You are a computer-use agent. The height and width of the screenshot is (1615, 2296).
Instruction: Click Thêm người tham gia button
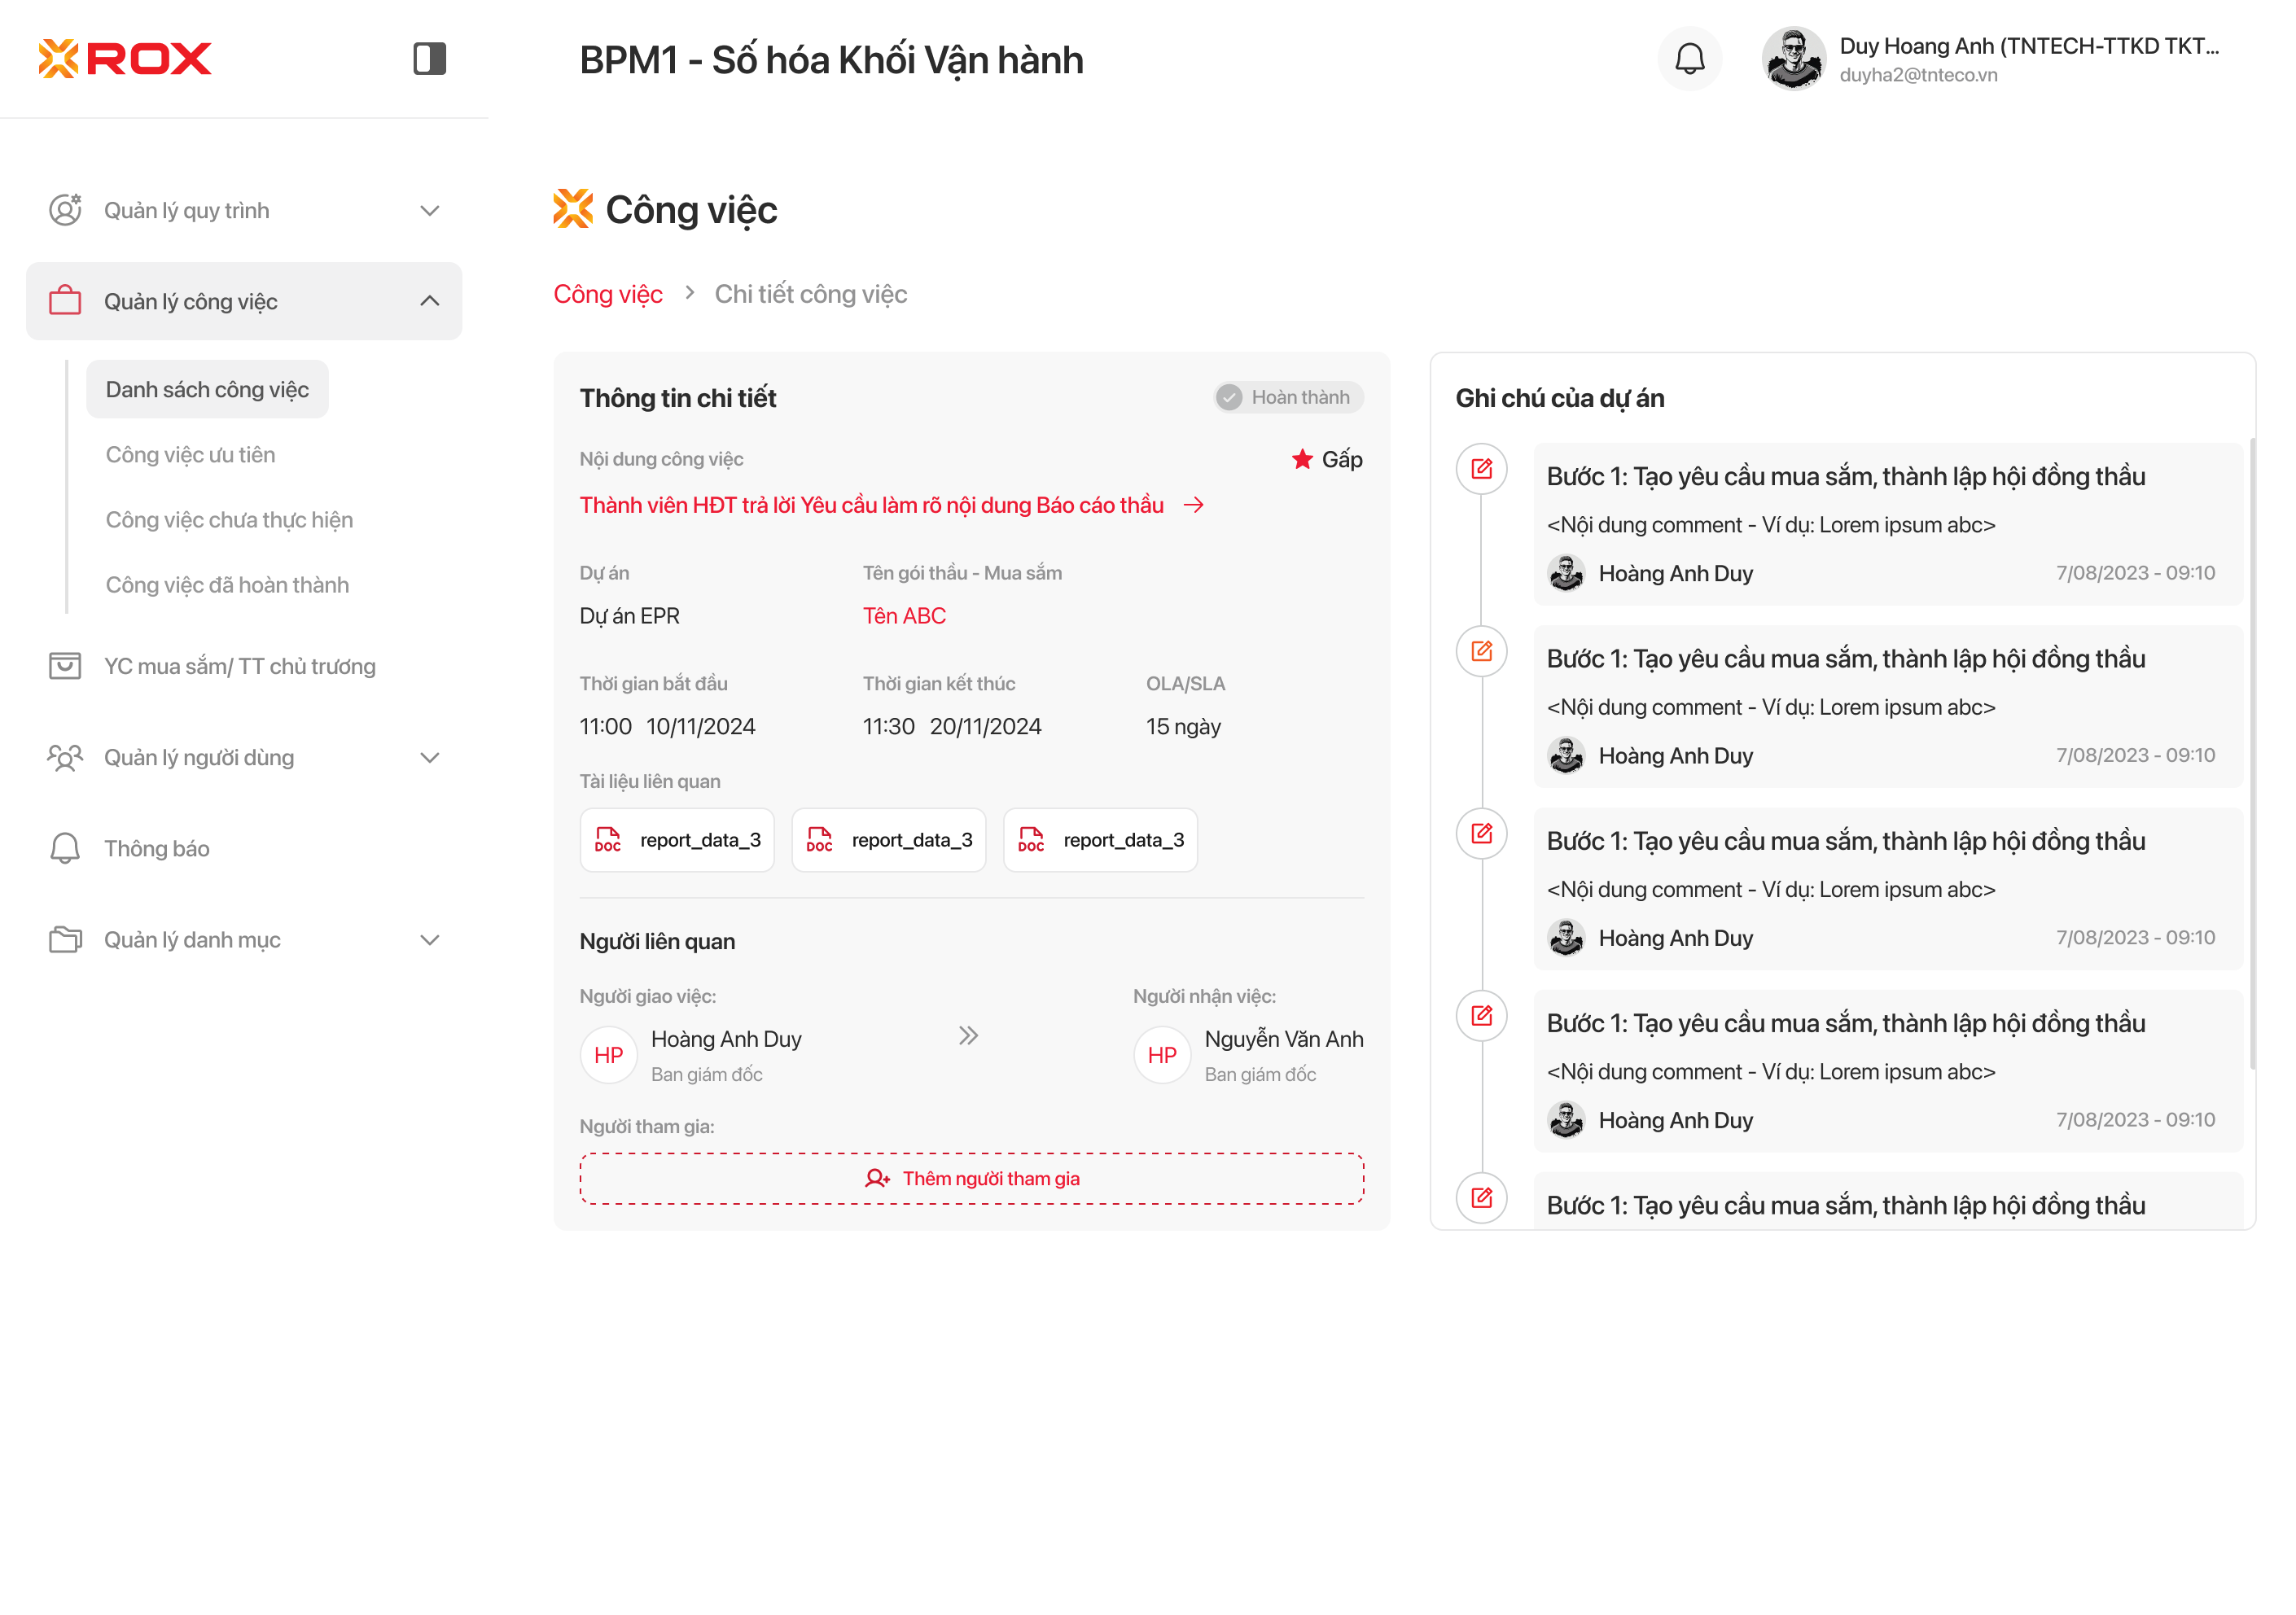point(971,1178)
